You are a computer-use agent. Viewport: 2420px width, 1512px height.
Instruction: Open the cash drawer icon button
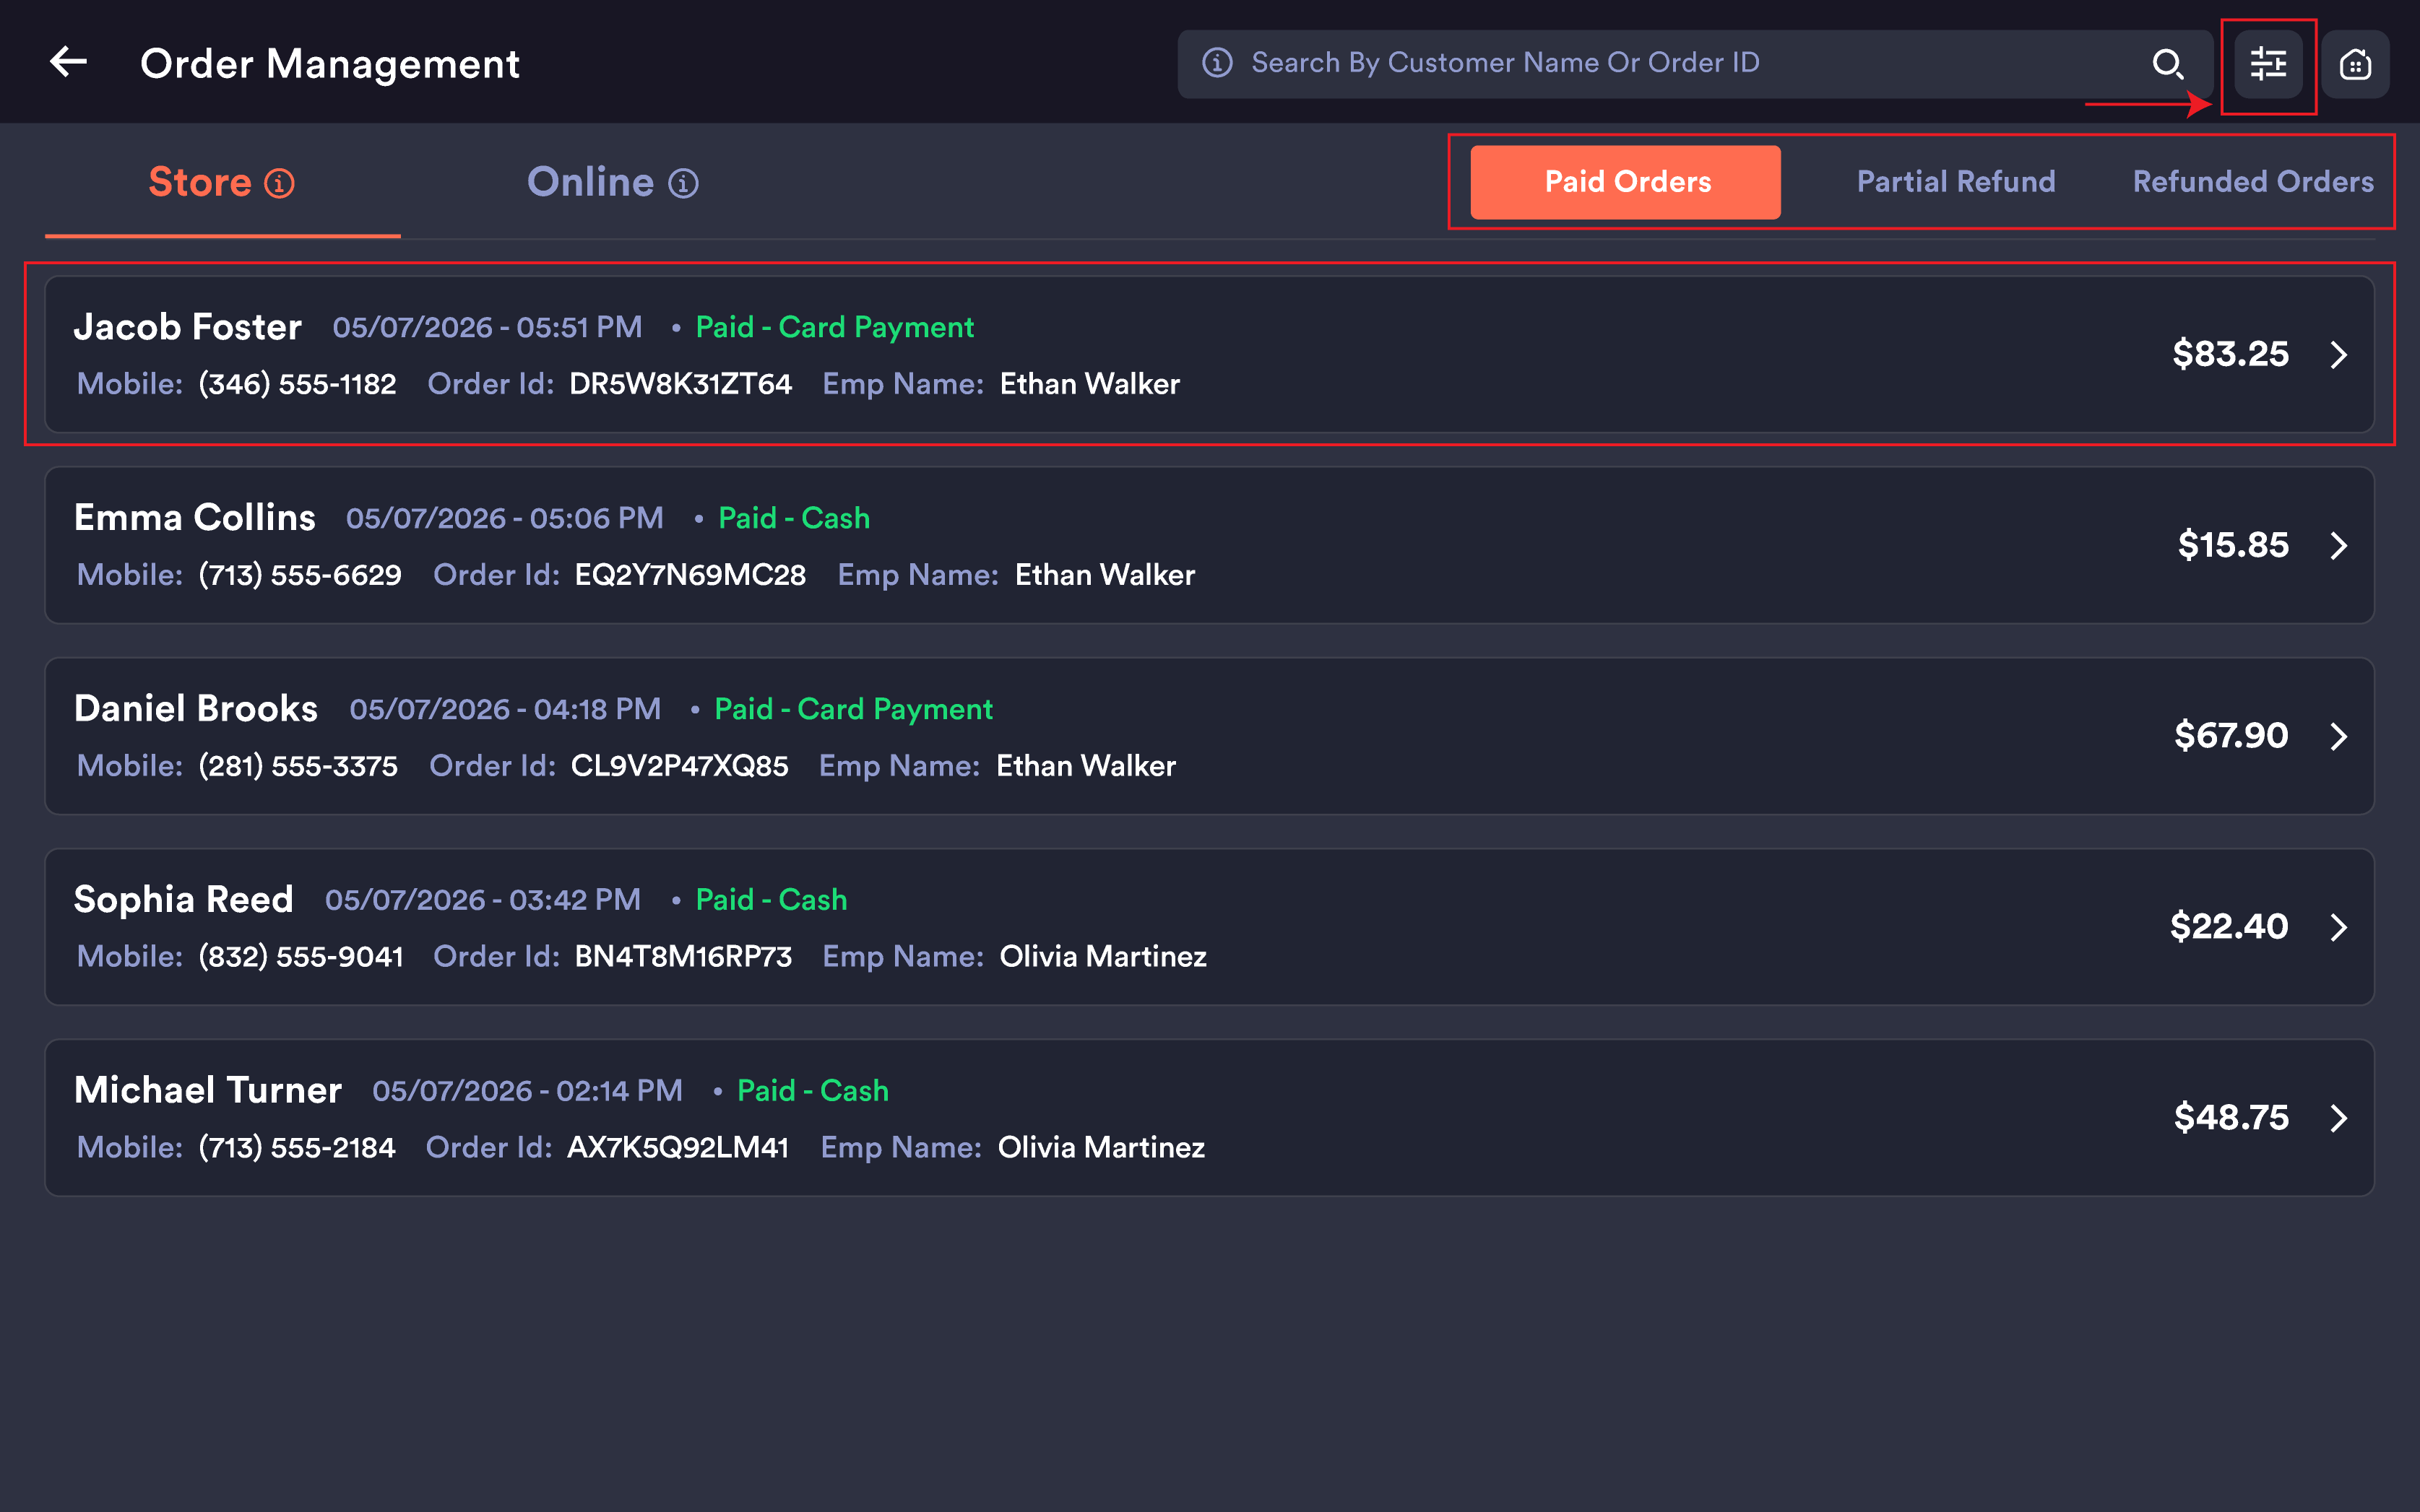[2355, 64]
